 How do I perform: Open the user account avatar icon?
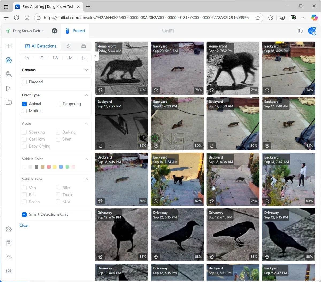tap(312, 31)
